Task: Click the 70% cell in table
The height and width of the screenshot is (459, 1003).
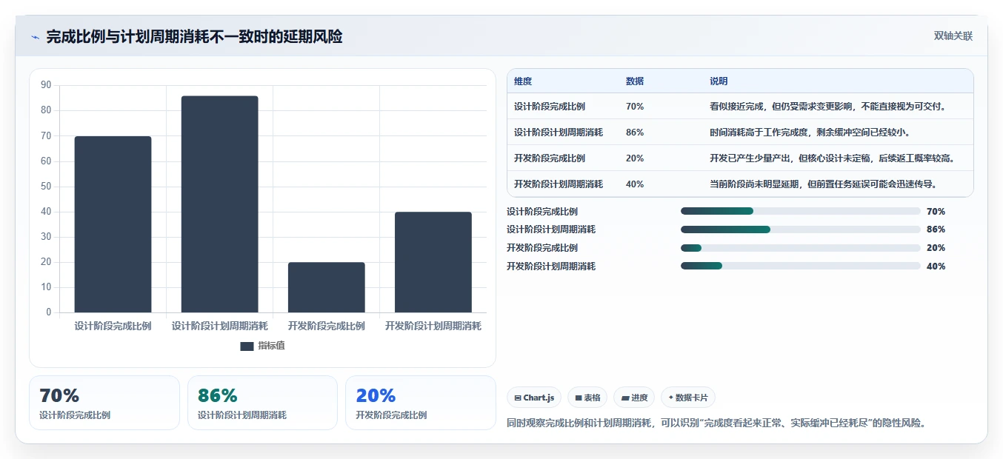Action: point(635,107)
